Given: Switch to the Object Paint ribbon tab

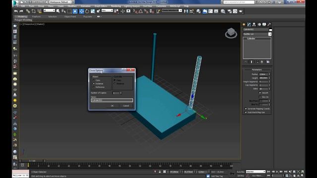Looking at the screenshot, I should [x=70, y=17].
